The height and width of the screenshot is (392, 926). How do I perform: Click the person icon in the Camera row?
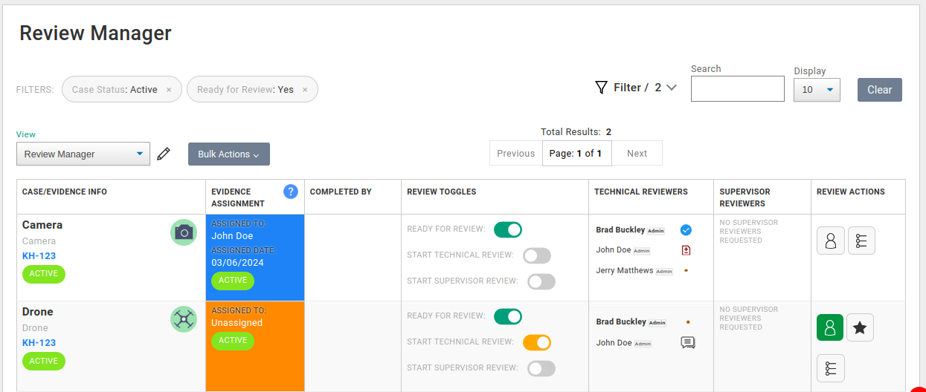point(831,241)
